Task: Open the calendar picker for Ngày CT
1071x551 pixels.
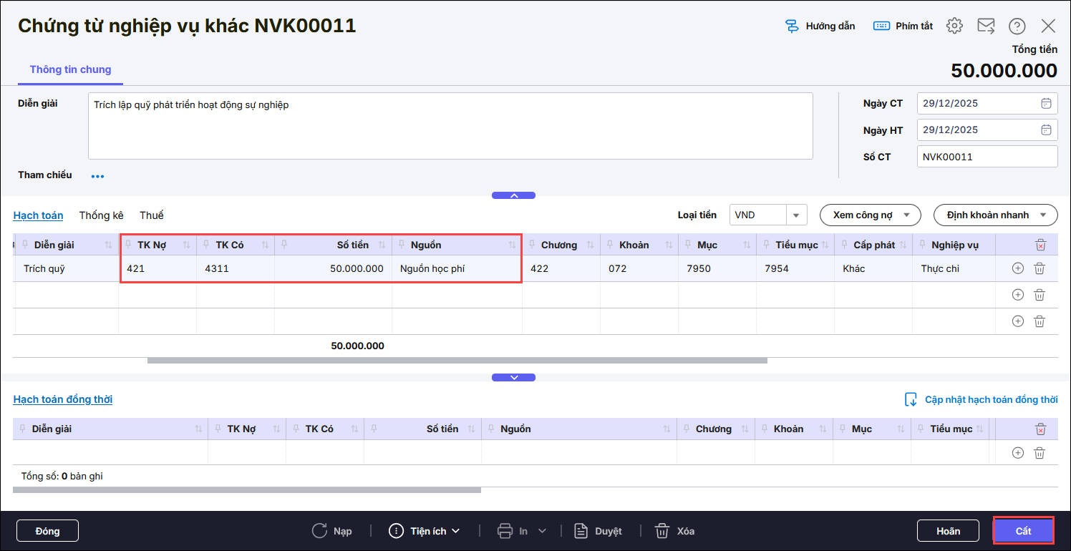Action: (1046, 103)
